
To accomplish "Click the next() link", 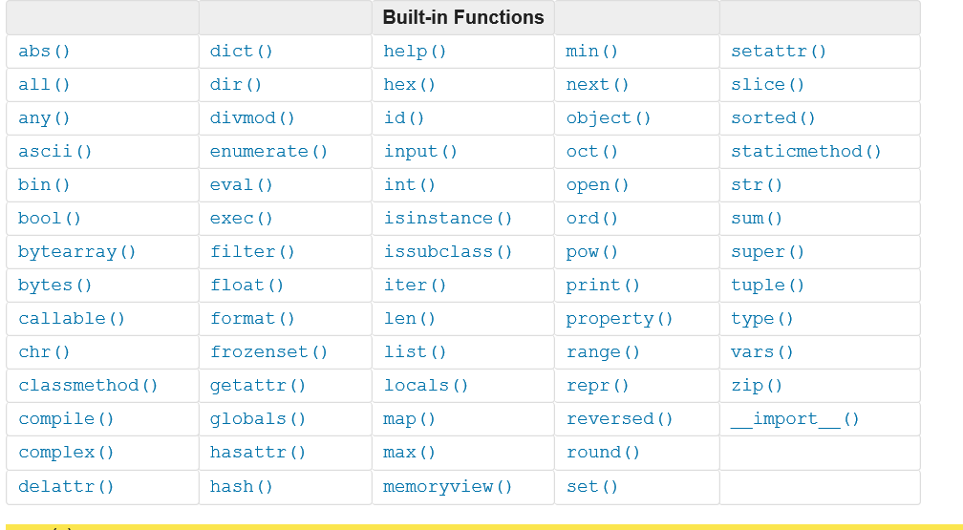I will pyautogui.click(x=598, y=84).
